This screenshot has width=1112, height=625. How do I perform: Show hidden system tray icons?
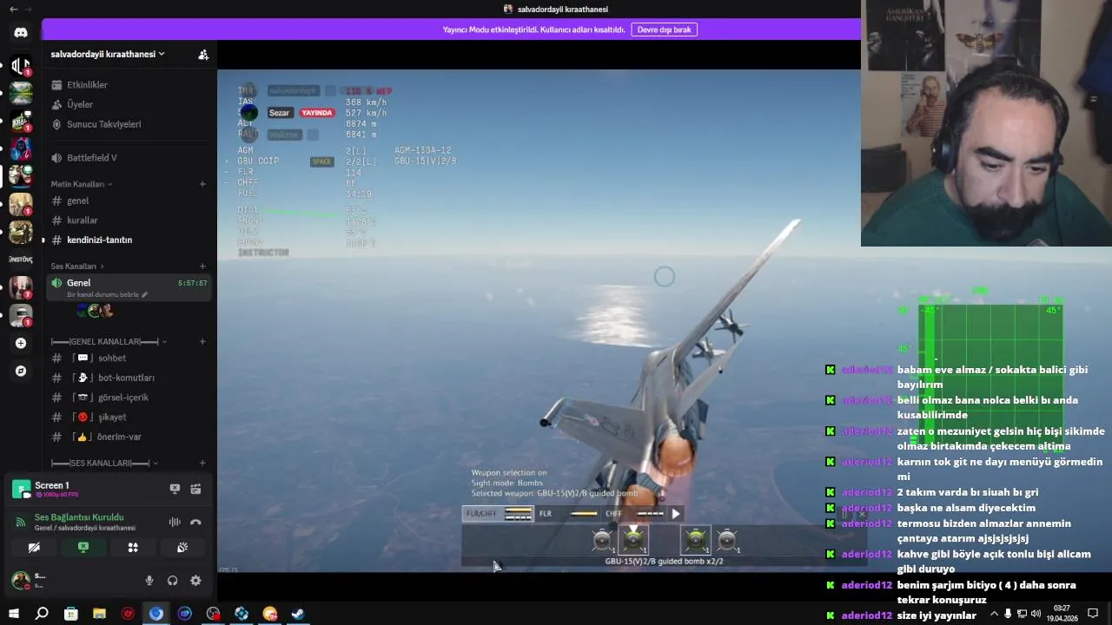coord(995,614)
